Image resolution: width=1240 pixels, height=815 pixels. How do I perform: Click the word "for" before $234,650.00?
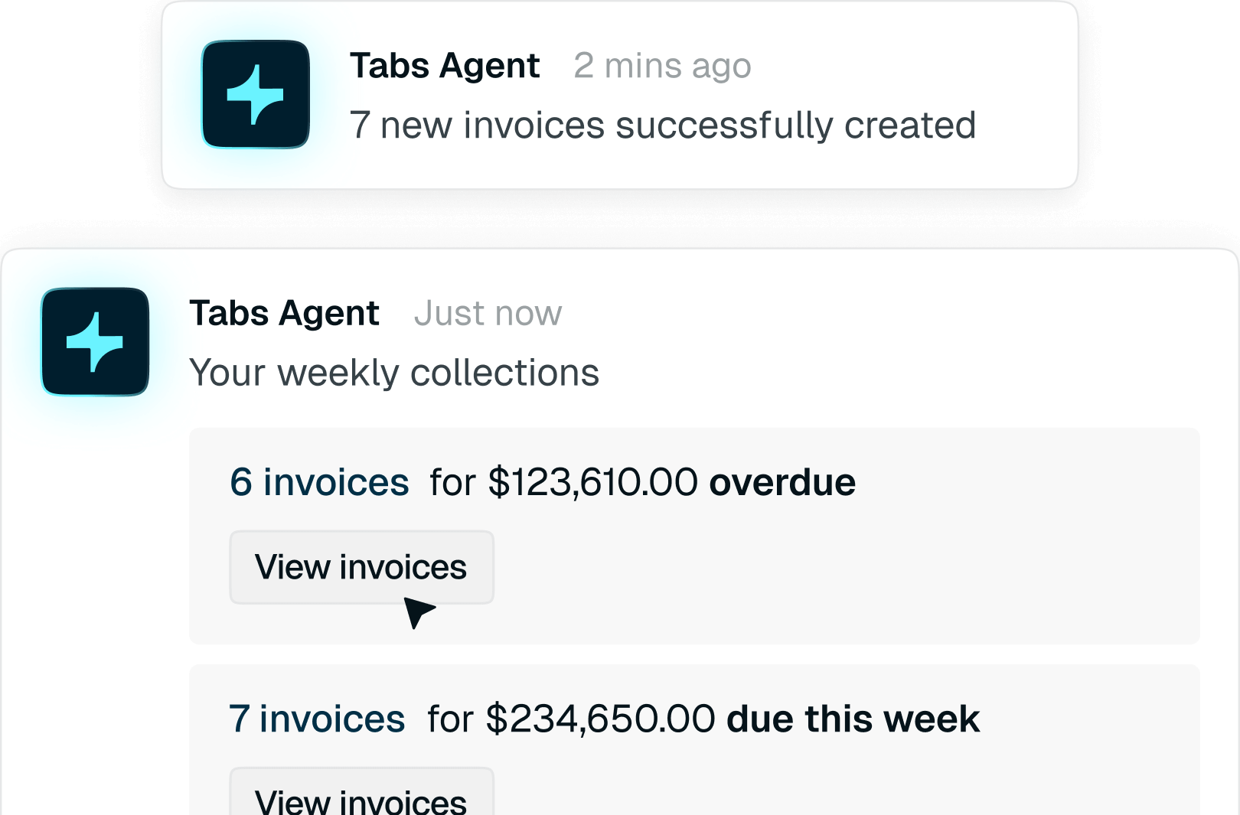point(450,719)
